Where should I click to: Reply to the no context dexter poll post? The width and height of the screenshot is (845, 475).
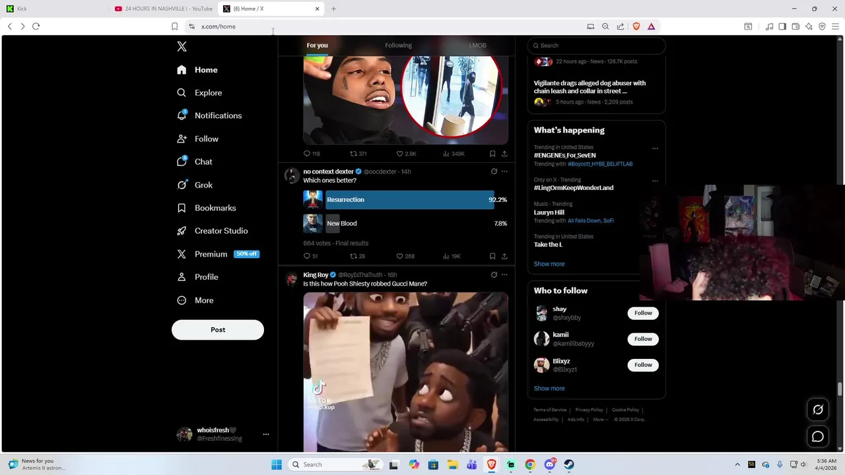click(x=310, y=256)
